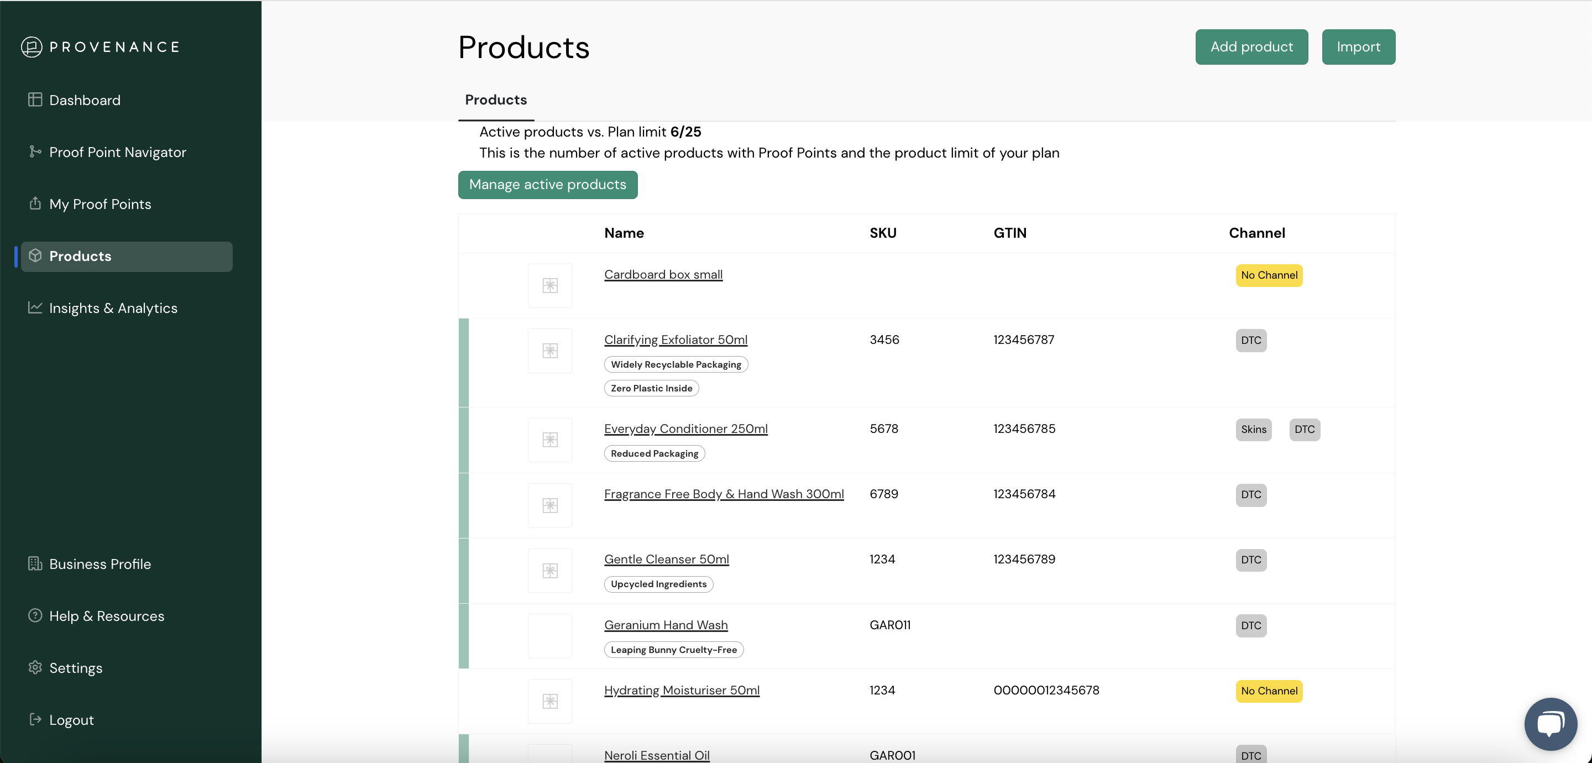Open the chat support bubble

pos(1551,723)
